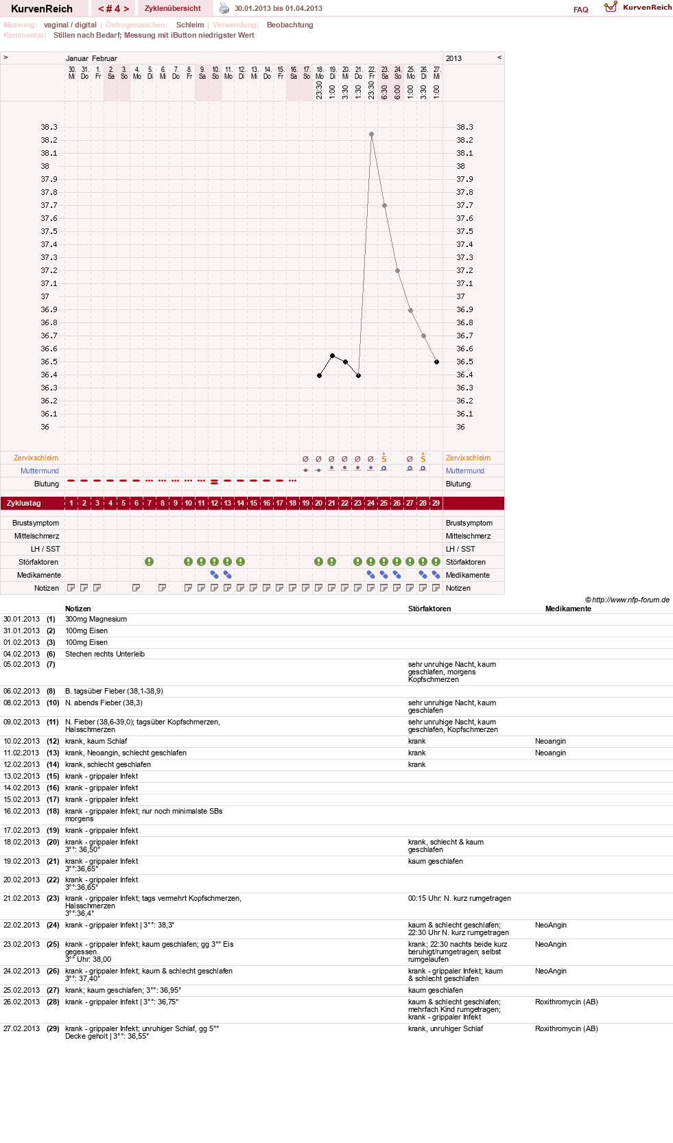Click orange Zervixschleim S+ symbol on day 25

coord(384,458)
